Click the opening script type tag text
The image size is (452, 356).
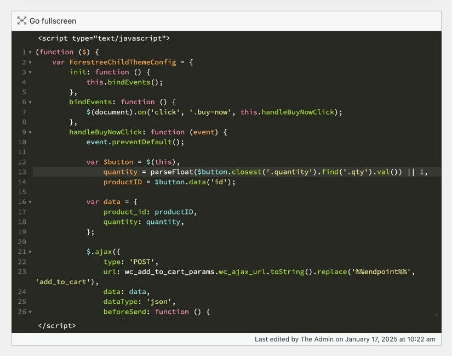pos(104,38)
